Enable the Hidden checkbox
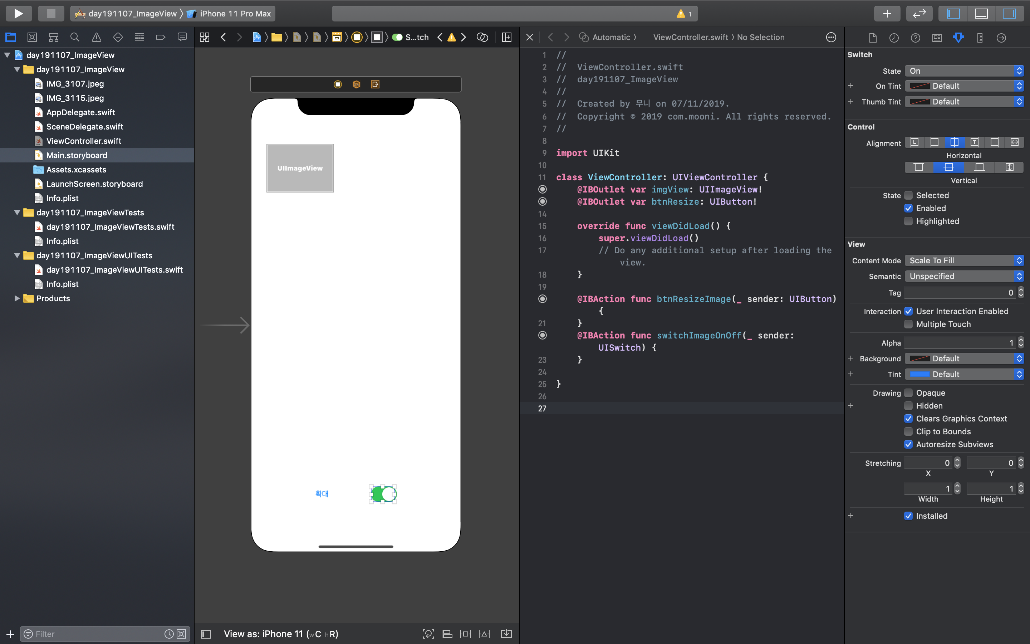The image size is (1030, 644). (x=908, y=405)
